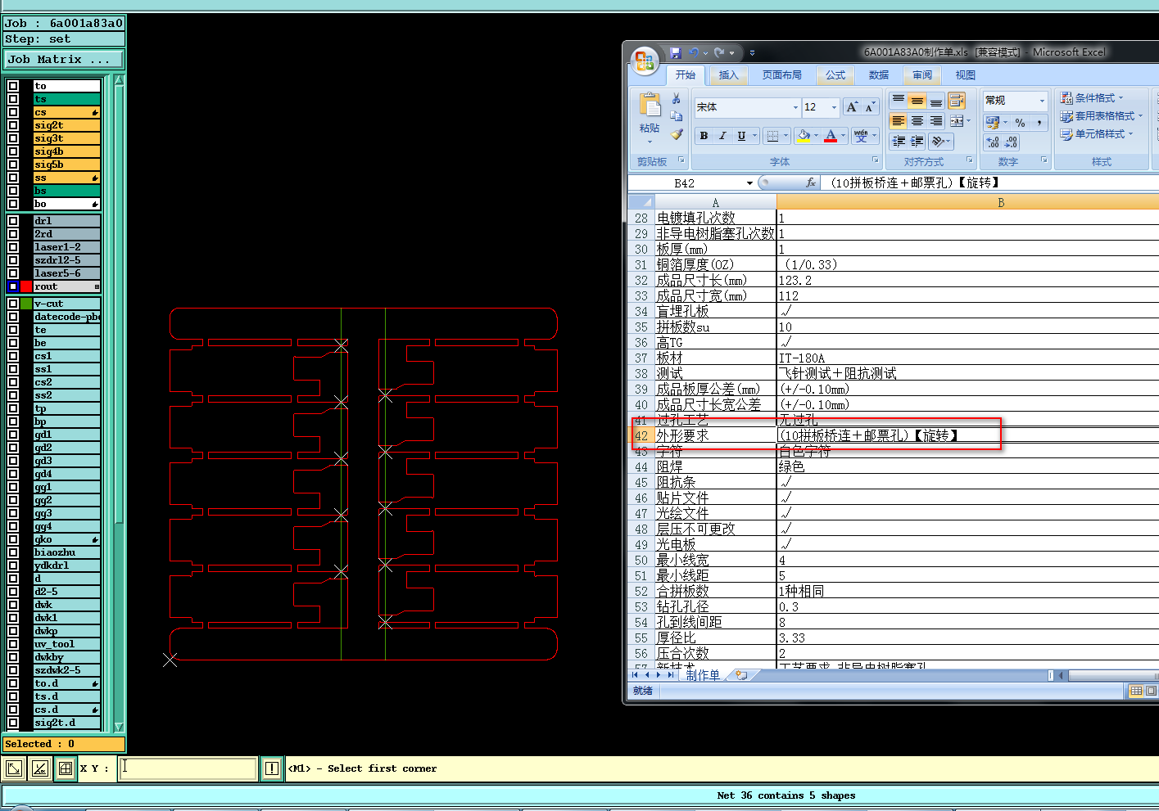The width and height of the screenshot is (1159, 811).
Task: Open the Excel Office button menu
Action: [x=645, y=60]
